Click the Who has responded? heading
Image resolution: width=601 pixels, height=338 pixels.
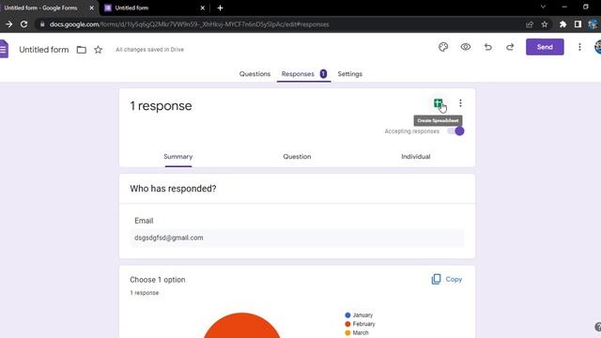tap(173, 189)
